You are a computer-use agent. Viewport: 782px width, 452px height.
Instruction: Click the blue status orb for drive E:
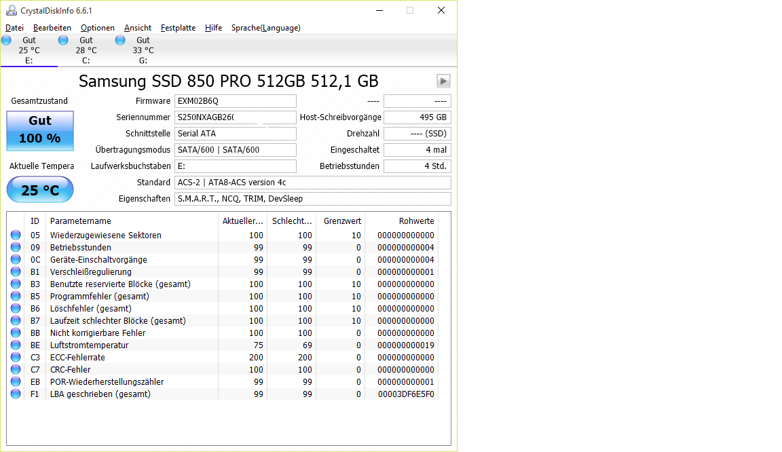point(7,41)
